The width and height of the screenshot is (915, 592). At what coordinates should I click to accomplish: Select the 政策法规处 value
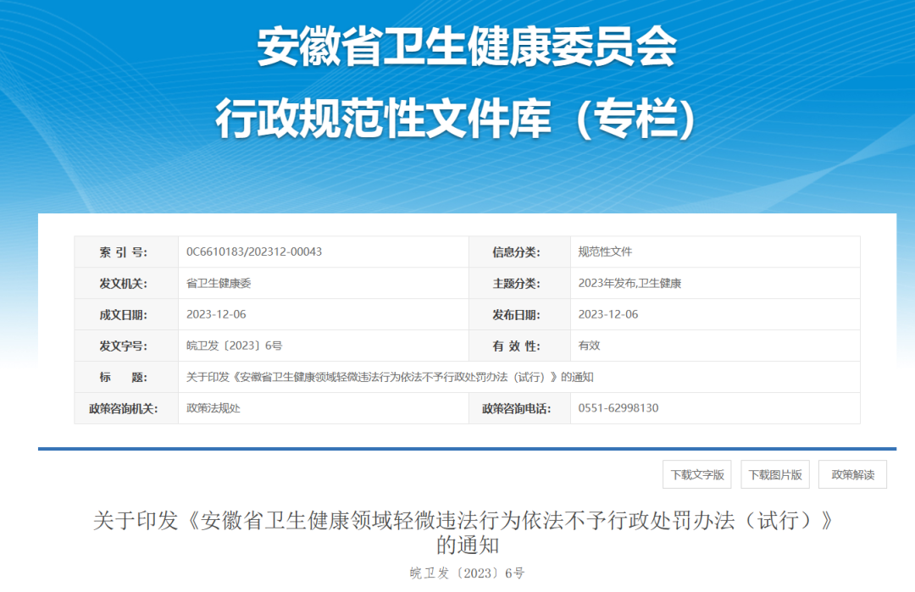[213, 408]
